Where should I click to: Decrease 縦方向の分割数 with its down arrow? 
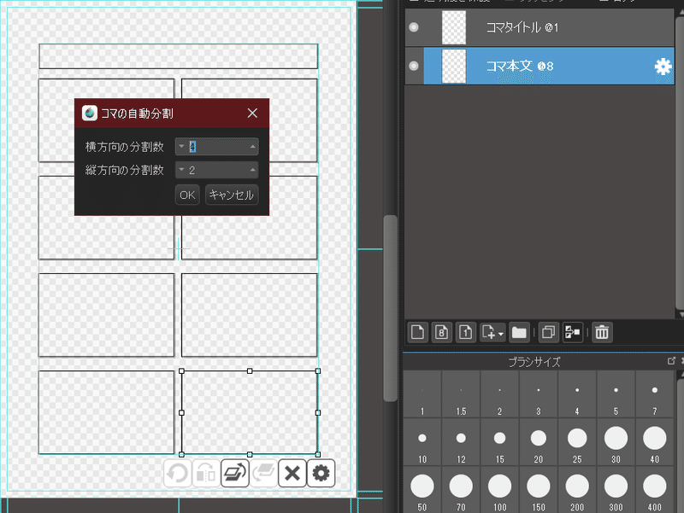point(181,170)
